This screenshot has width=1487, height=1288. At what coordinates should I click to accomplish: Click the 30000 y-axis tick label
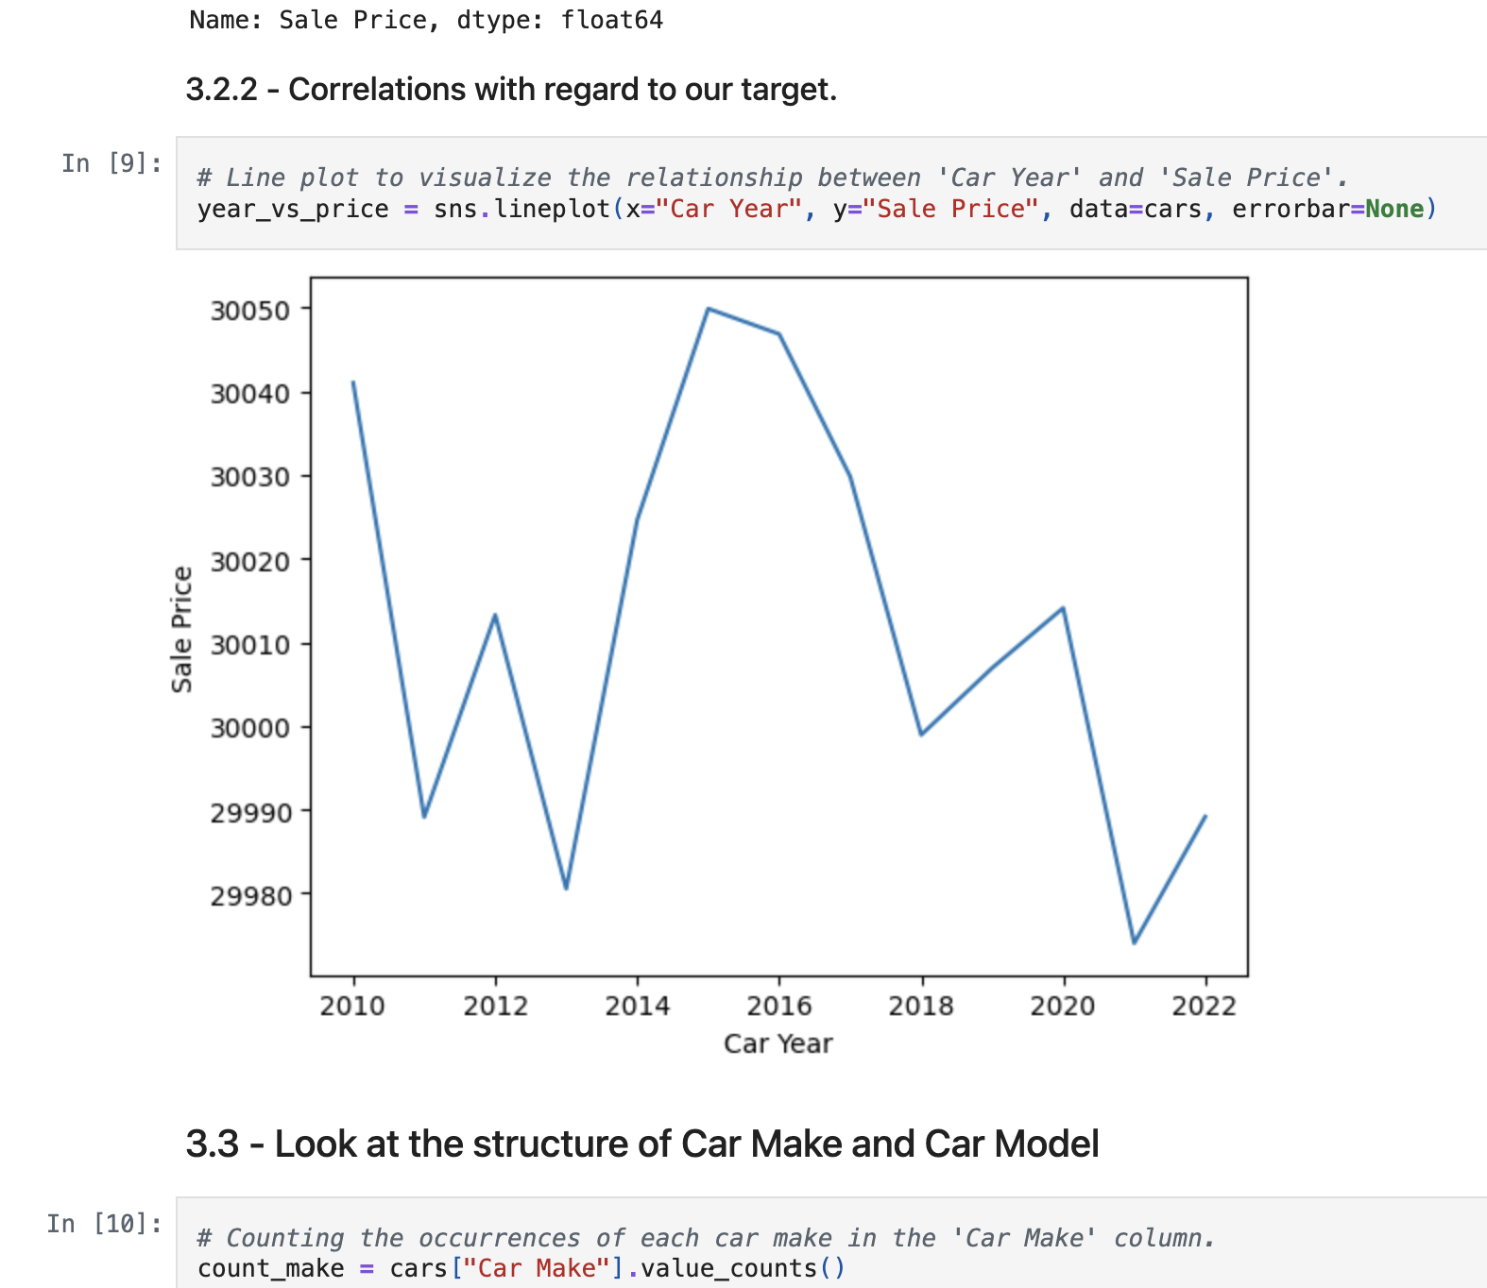click(250, 728)
